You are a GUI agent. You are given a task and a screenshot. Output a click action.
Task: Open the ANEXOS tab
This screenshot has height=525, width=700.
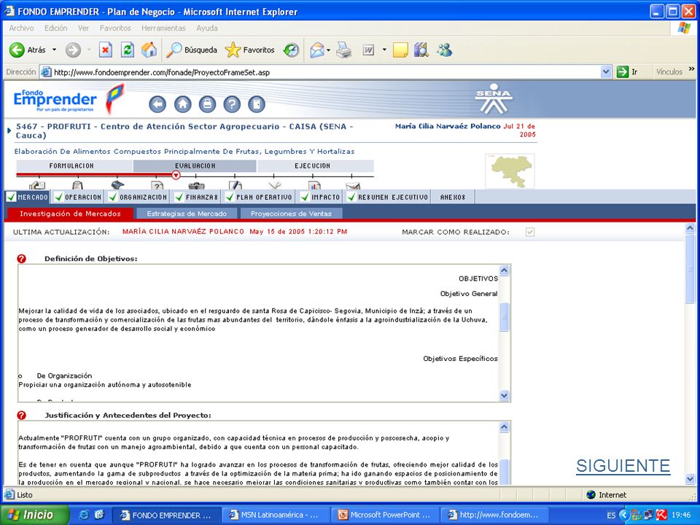(x=453, y=197)
